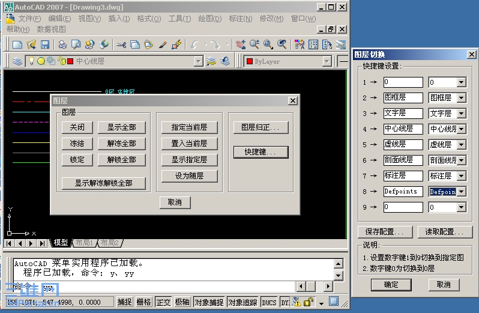This screenshot has height=313, width=479.
Task: Click the Copy icon
Action: click(x=135, y=45)
